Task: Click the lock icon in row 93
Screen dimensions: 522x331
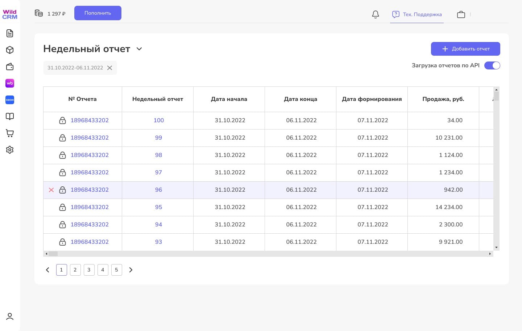Action: (x=62, y=242)
